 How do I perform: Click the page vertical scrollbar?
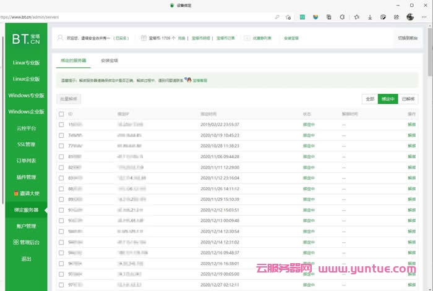(430, 154)
